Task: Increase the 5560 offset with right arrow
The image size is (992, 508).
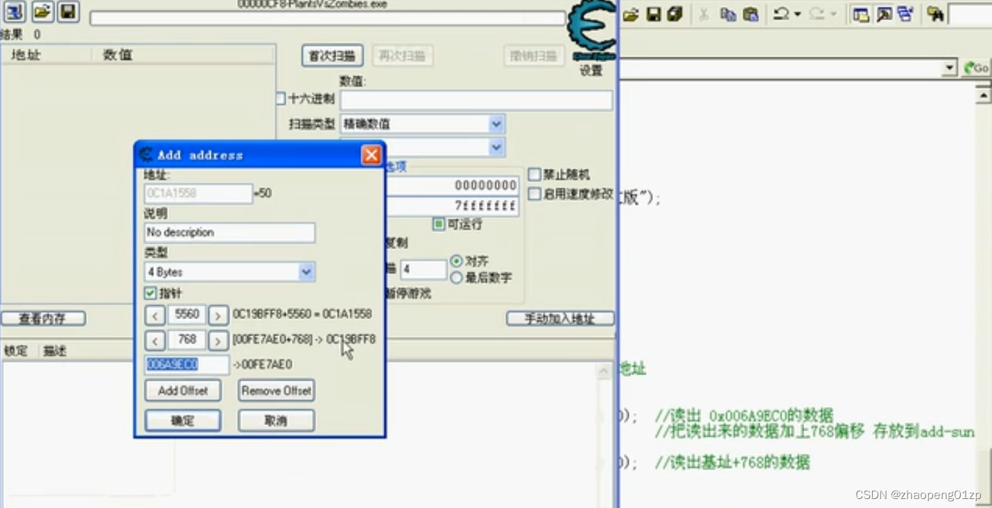Action: (218, 316)
